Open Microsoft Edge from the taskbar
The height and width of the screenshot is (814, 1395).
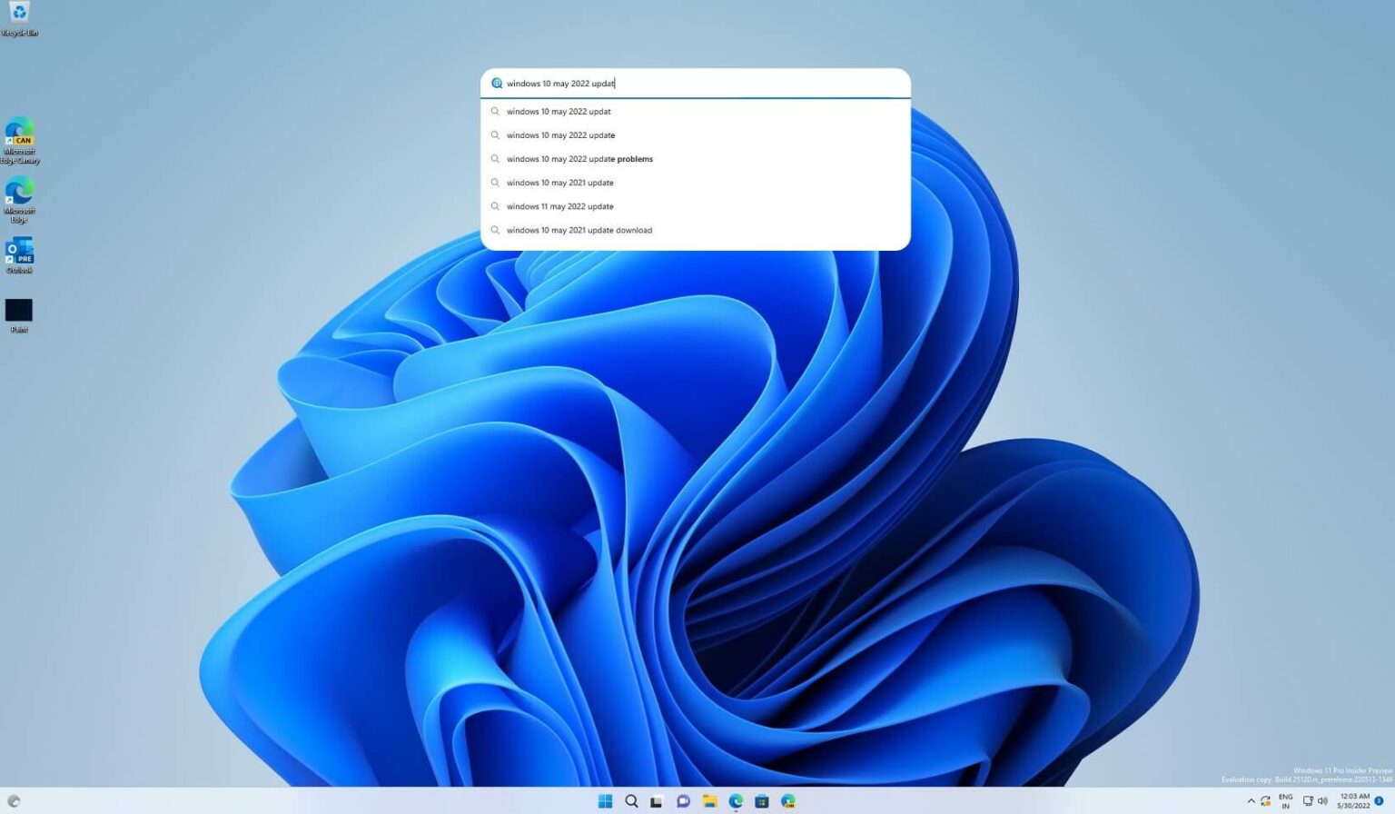pos(735,800)
